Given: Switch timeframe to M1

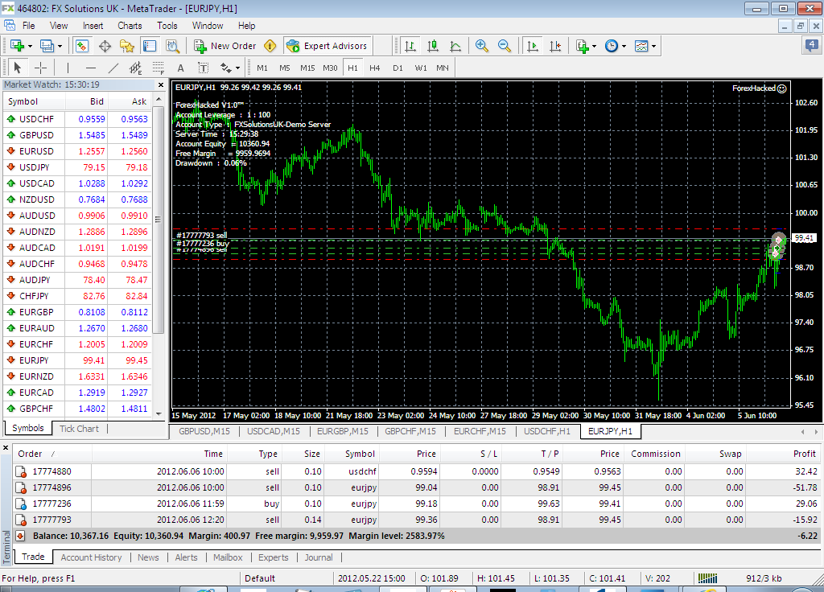Looking at the screenshot, I should click(262, 68).
